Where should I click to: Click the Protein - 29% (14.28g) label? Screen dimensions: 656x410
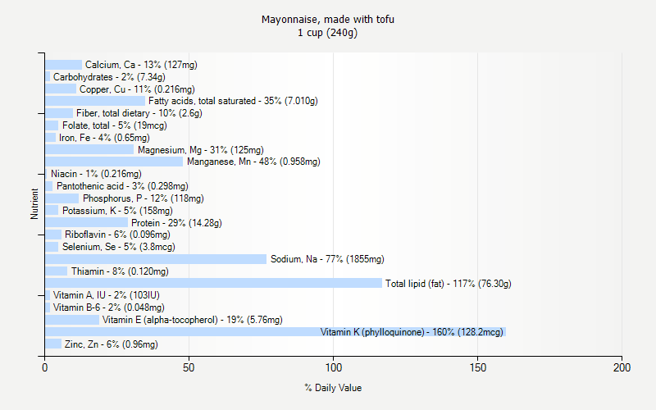(x=176, y=223)
